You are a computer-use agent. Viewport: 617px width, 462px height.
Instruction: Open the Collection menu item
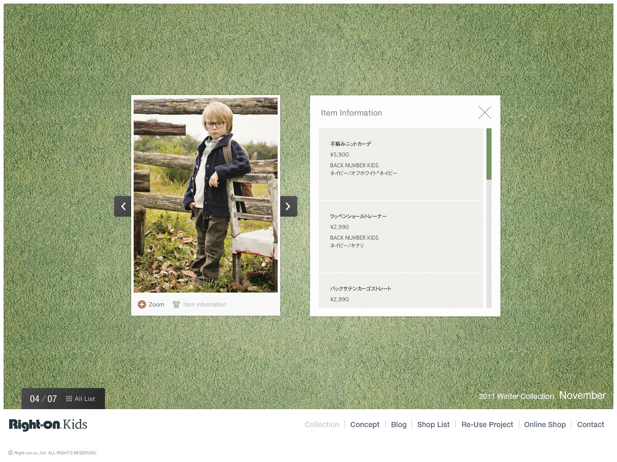(x=321, y=425)
